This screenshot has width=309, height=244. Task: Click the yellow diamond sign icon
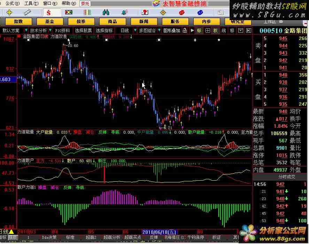(x=163, y=13)
